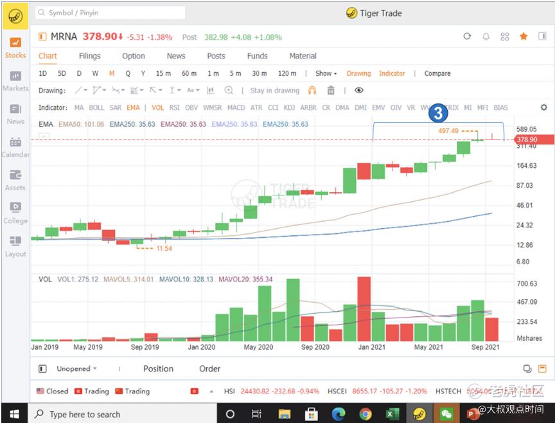The image size is (555, 423).
Task: Switch to the Option tab
Action: tap(134, 56)
